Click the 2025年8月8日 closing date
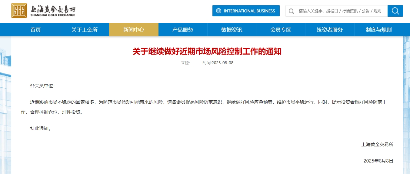Screen dimensions: 410x174 click(378, 161)
